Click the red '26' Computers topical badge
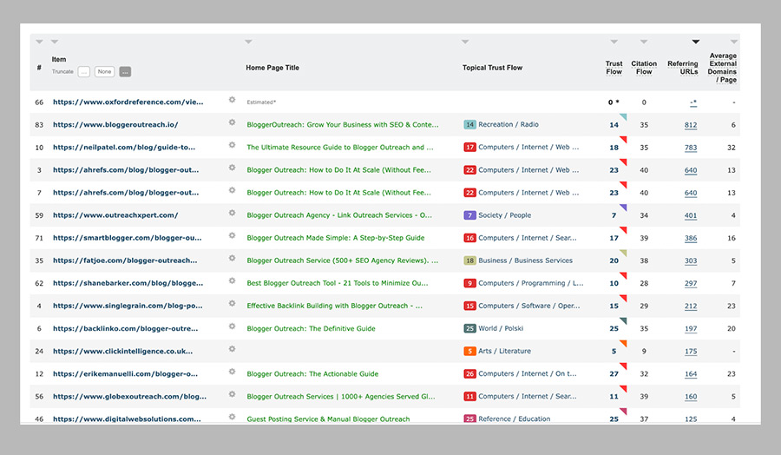Image resolution: width=781 pixels, height=455 pixels. (x=469, y=374)
